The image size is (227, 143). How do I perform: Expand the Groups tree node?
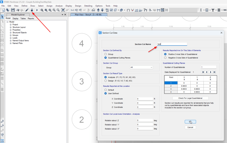tap(10, 35)
